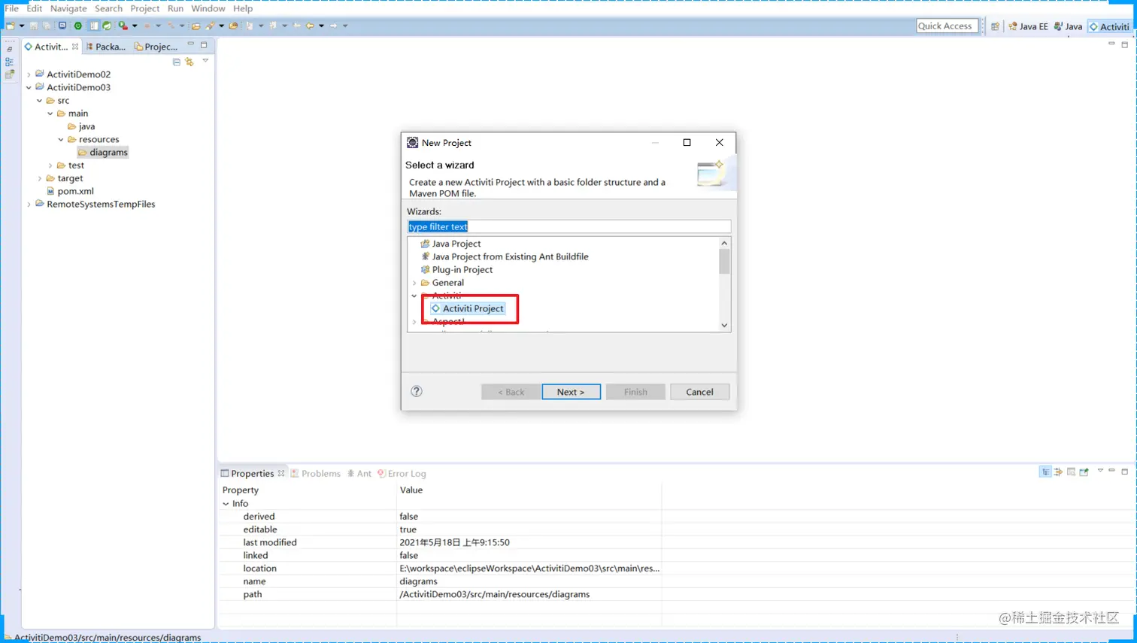Viewport: 1137px width, 643px height.
Task: Open the Help menu
Action: (242, 8)
